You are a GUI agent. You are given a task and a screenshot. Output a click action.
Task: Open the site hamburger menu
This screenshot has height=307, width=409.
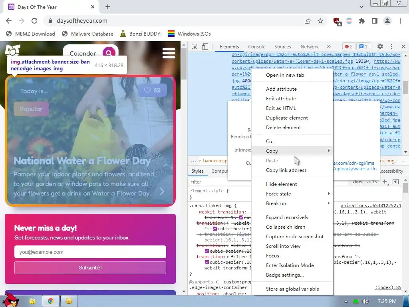(x=169, y=53)
